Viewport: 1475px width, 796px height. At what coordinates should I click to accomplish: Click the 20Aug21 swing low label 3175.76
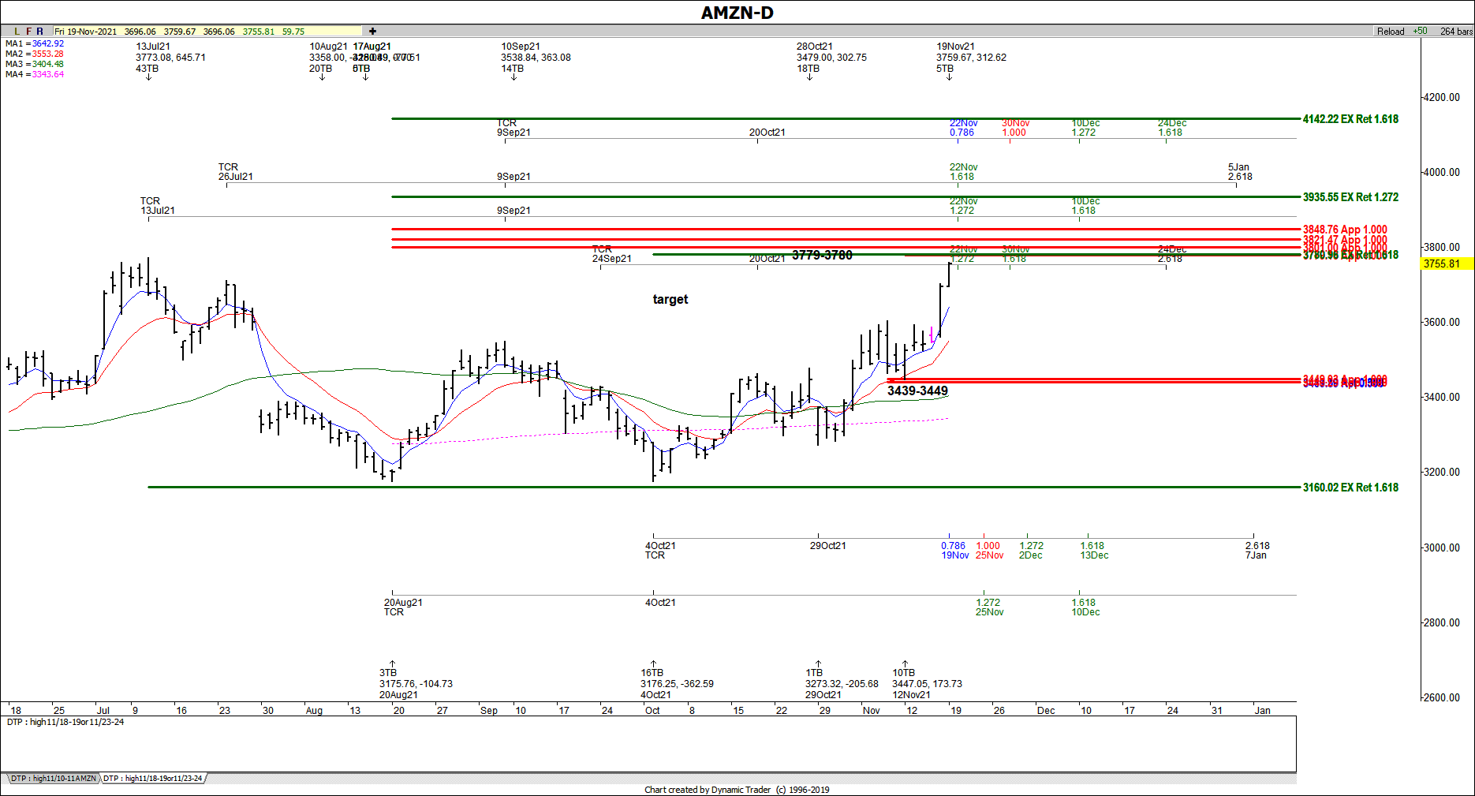[416, 684]
